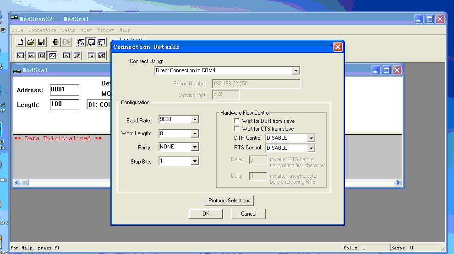Toggle the Show Data toolbar icon
The width and height of the screenshot is (454, 254).
[91, 42]
